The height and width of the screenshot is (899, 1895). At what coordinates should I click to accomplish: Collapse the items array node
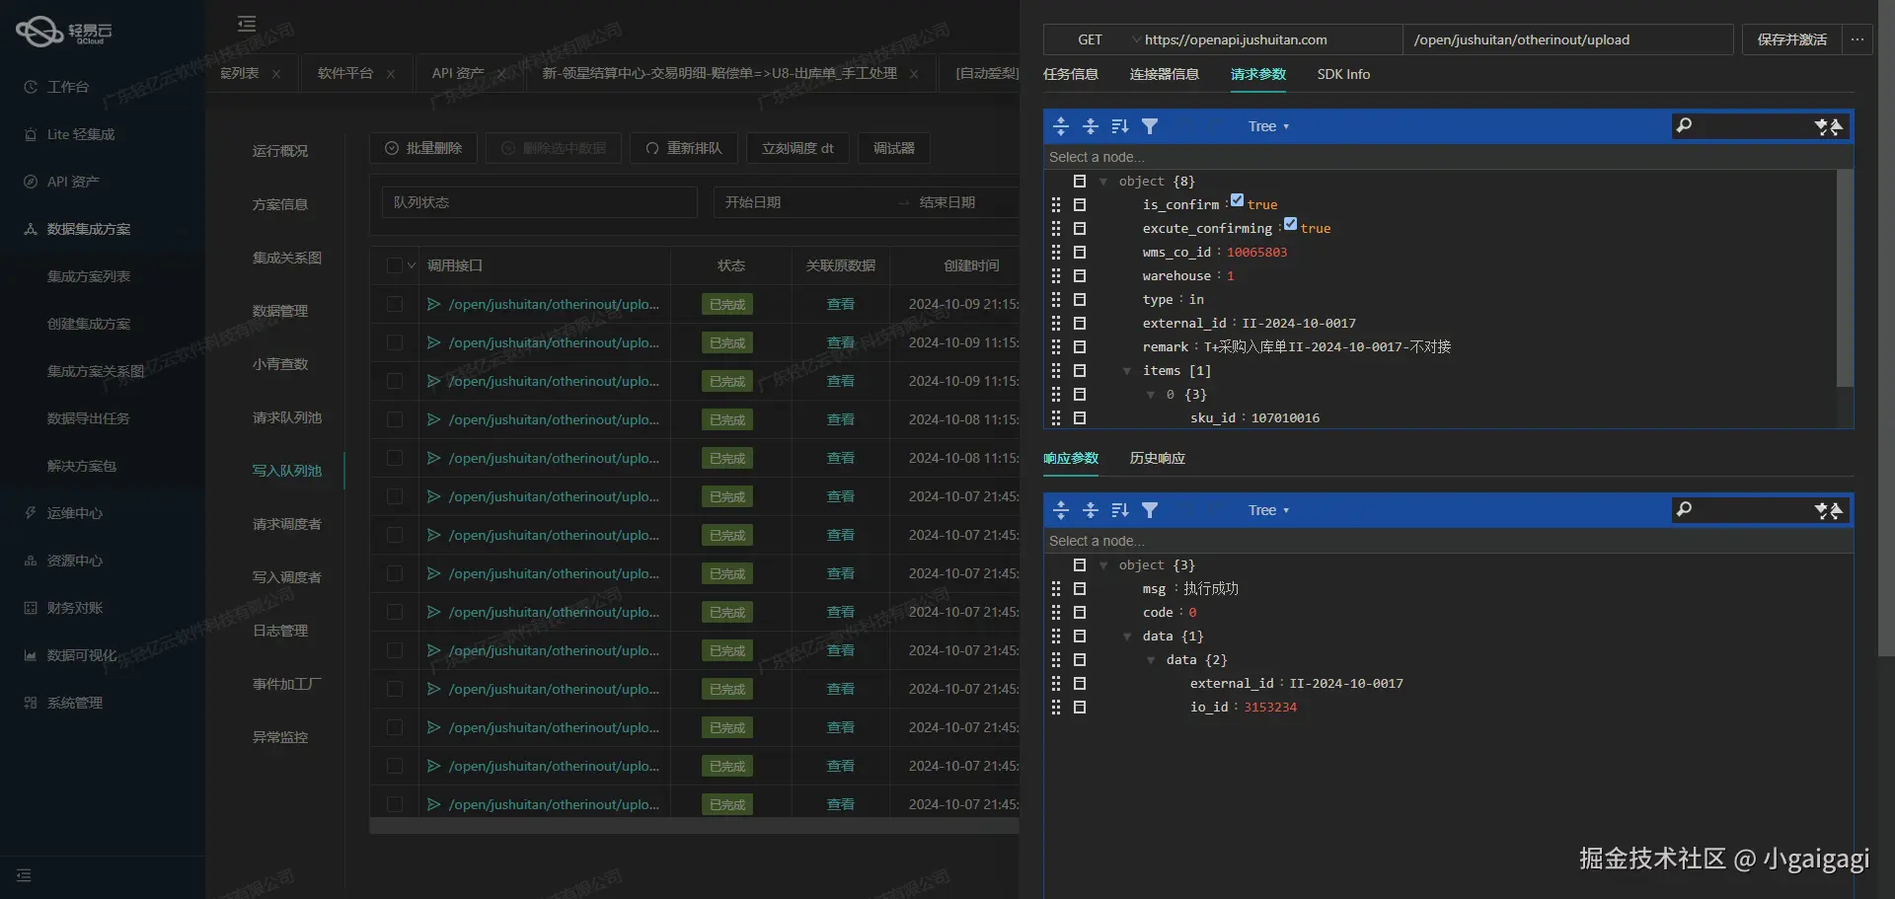tap(1126, 371)
